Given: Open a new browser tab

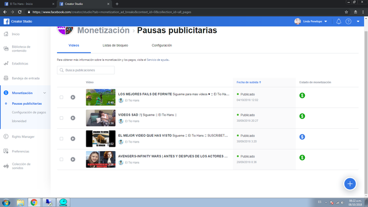Looking at the screenshot, I should click(x=117, y=4).
